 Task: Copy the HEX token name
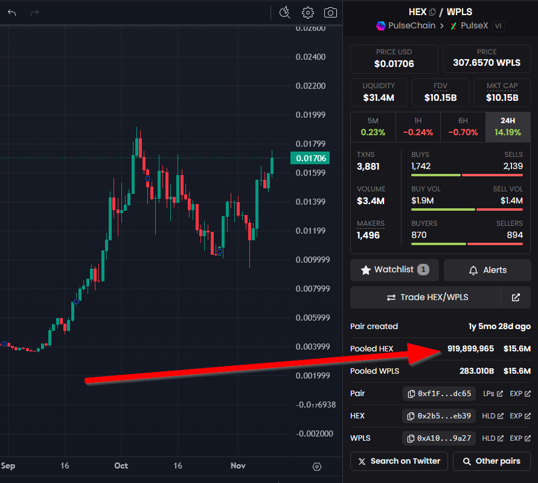tap(432, 12)
